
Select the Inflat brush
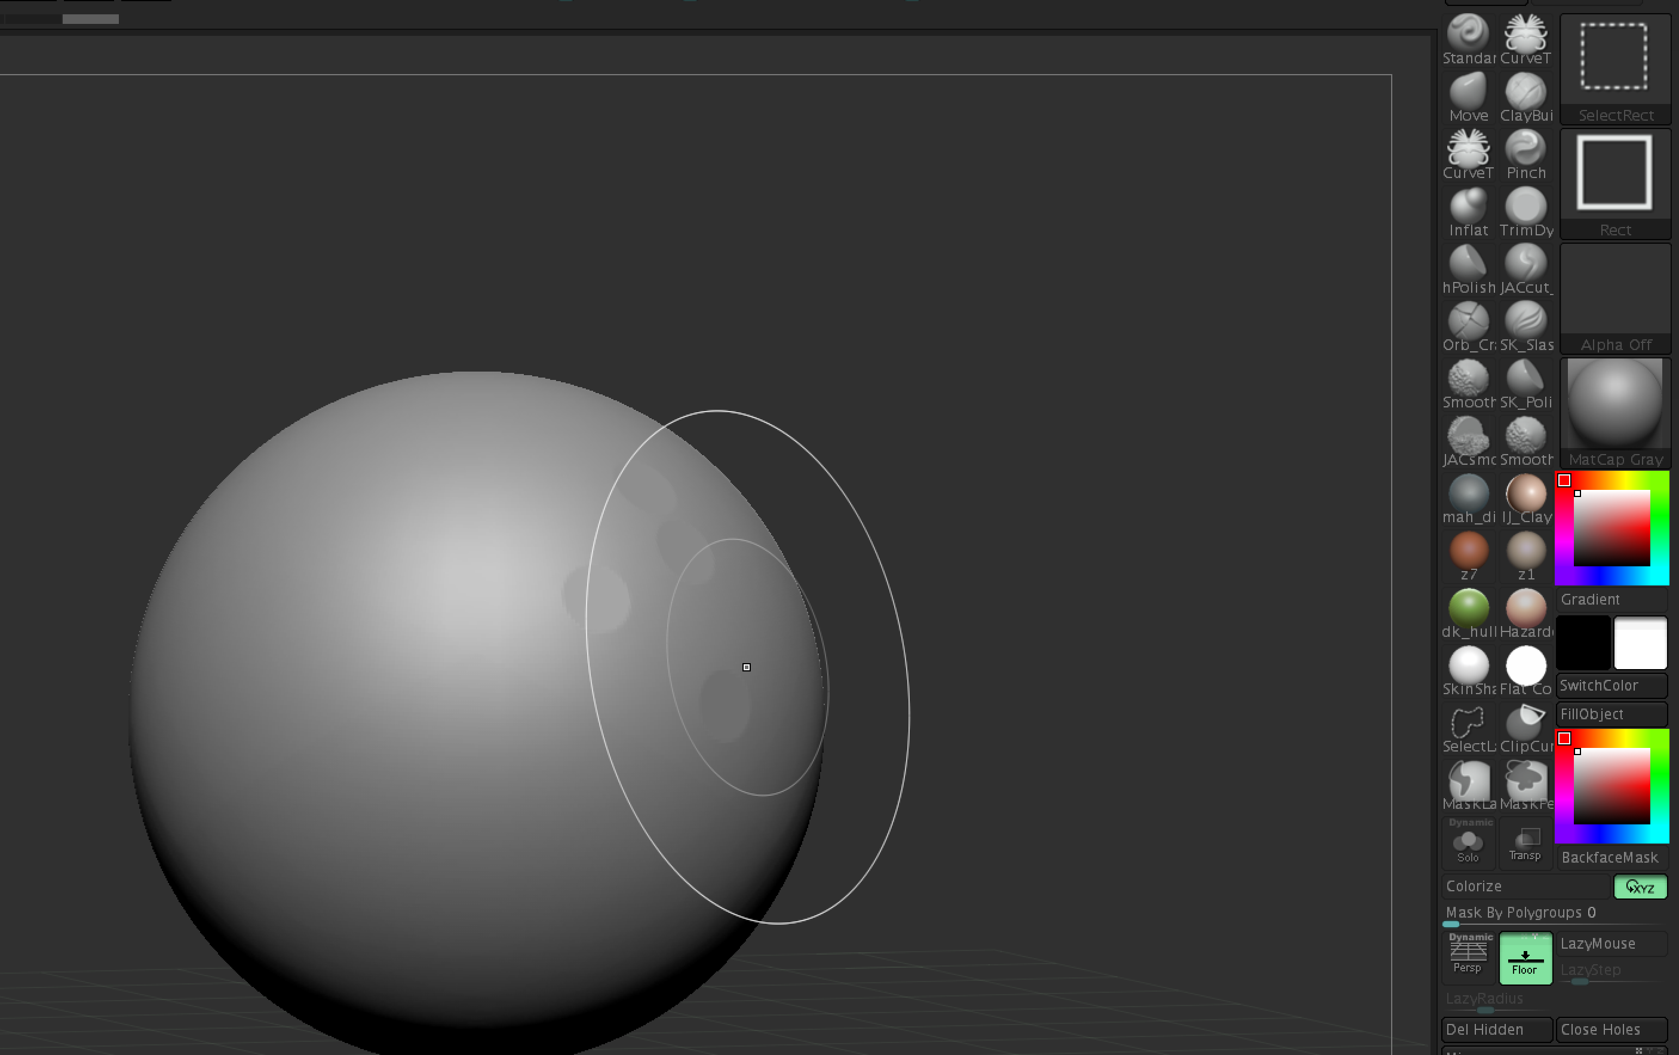click(x=1468, y=213)
